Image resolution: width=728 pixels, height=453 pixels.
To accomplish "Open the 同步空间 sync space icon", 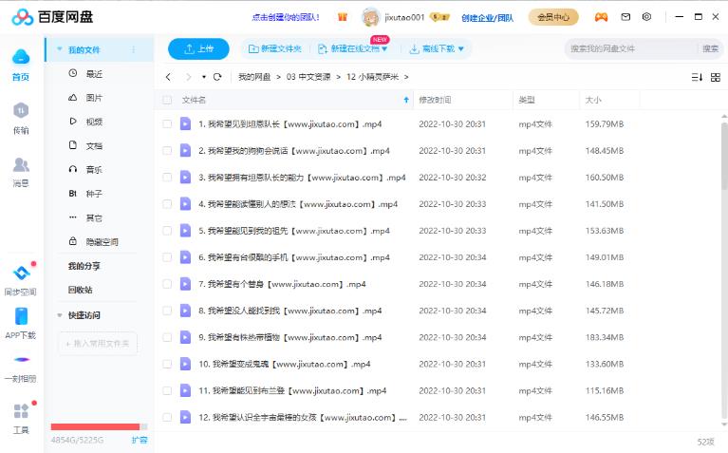I will [x=22, y=273].
